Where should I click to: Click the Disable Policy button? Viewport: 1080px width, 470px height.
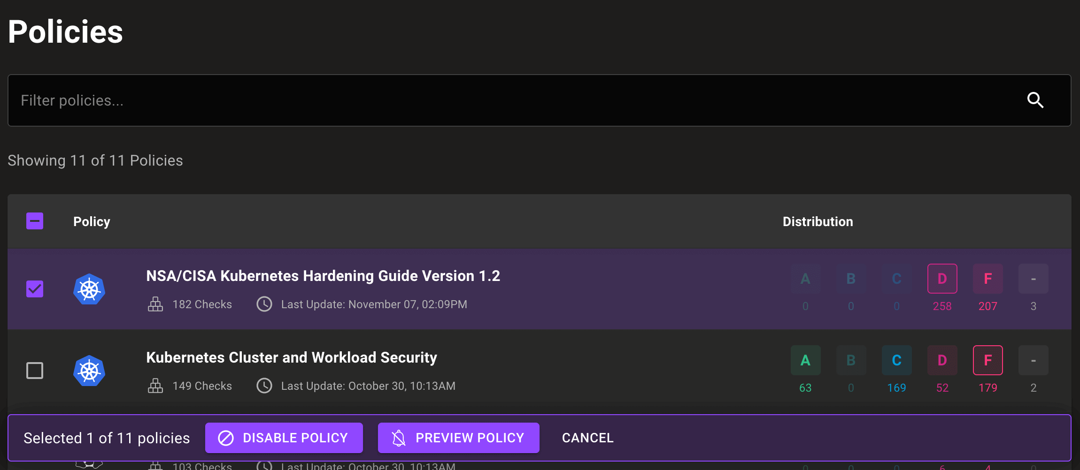coord(284,438)
